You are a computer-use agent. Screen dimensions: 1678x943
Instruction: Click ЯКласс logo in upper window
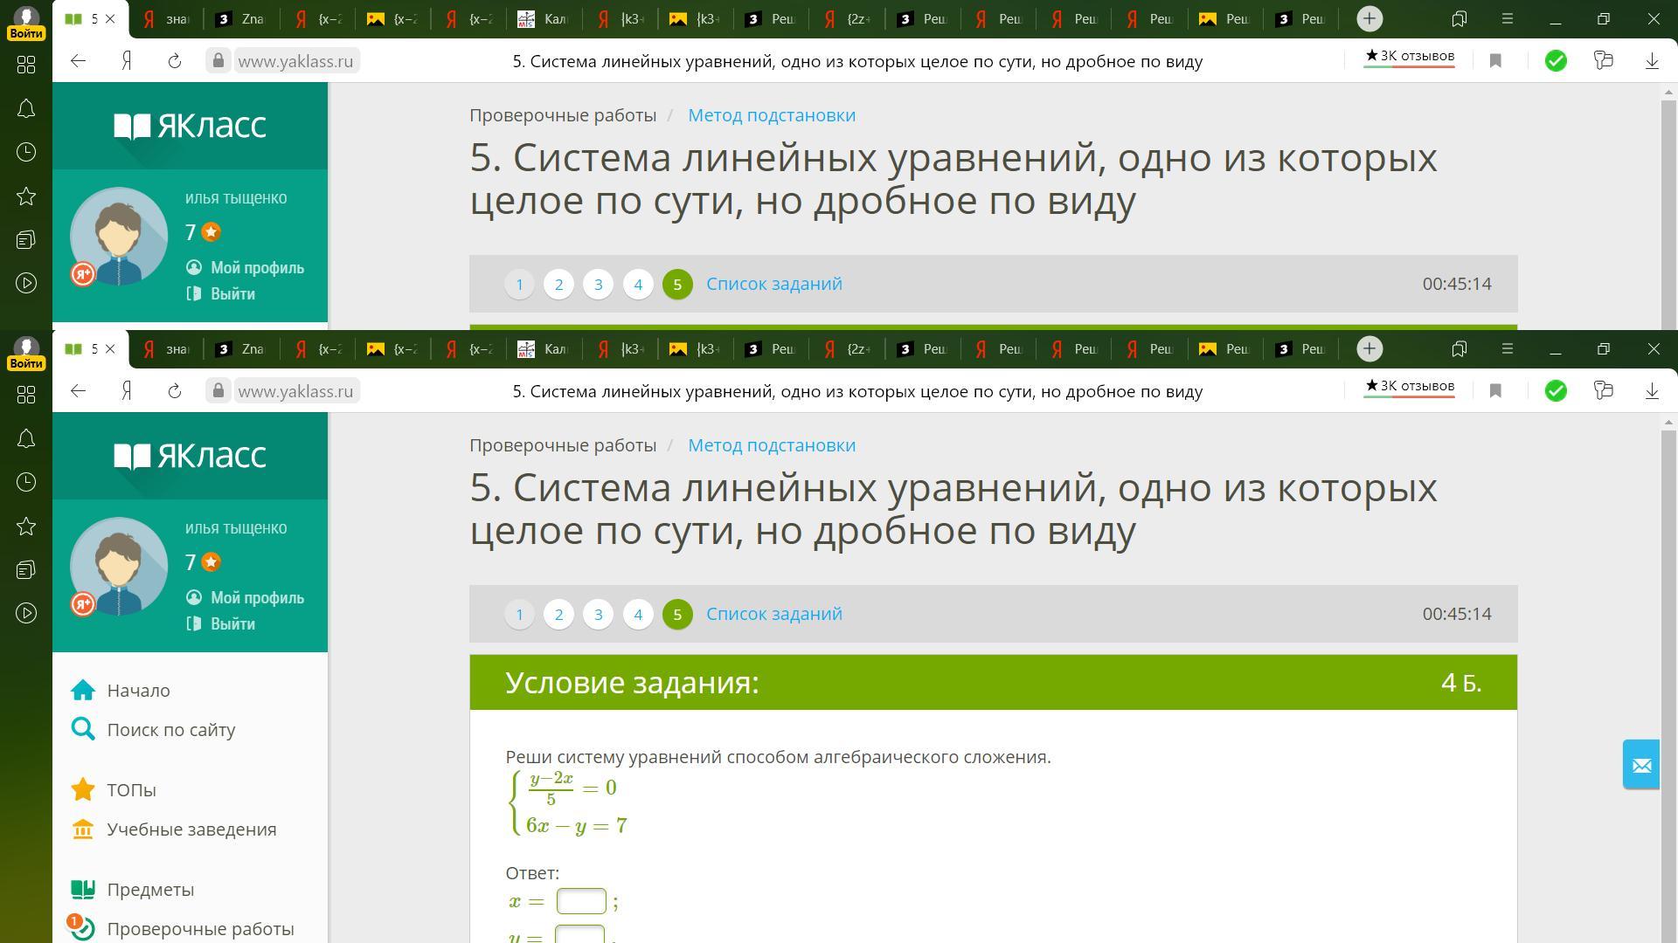190,126
